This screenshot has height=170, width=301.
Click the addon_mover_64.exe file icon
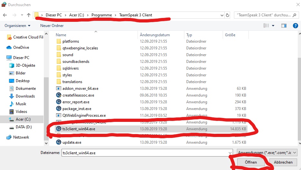pos(59,89)
